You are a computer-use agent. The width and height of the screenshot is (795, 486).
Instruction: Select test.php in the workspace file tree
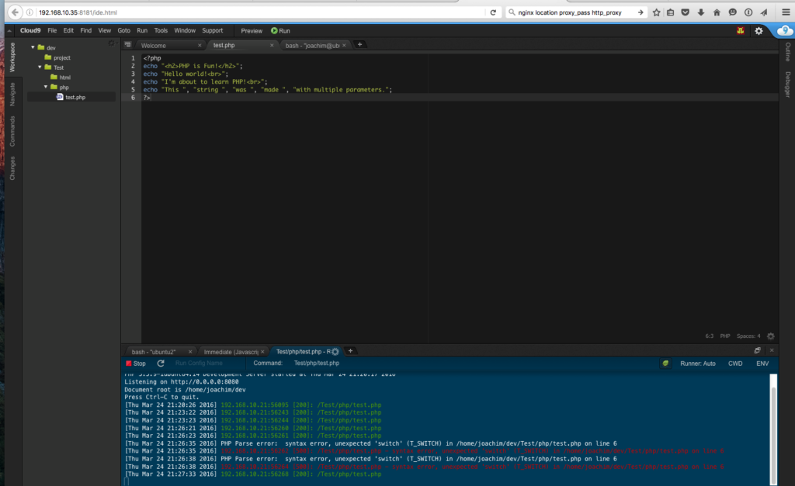[74, 96]
